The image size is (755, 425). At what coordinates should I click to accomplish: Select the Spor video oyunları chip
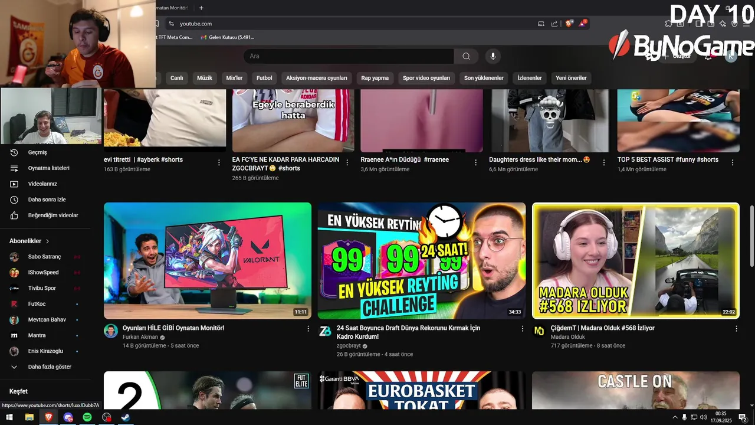(426, 78)
